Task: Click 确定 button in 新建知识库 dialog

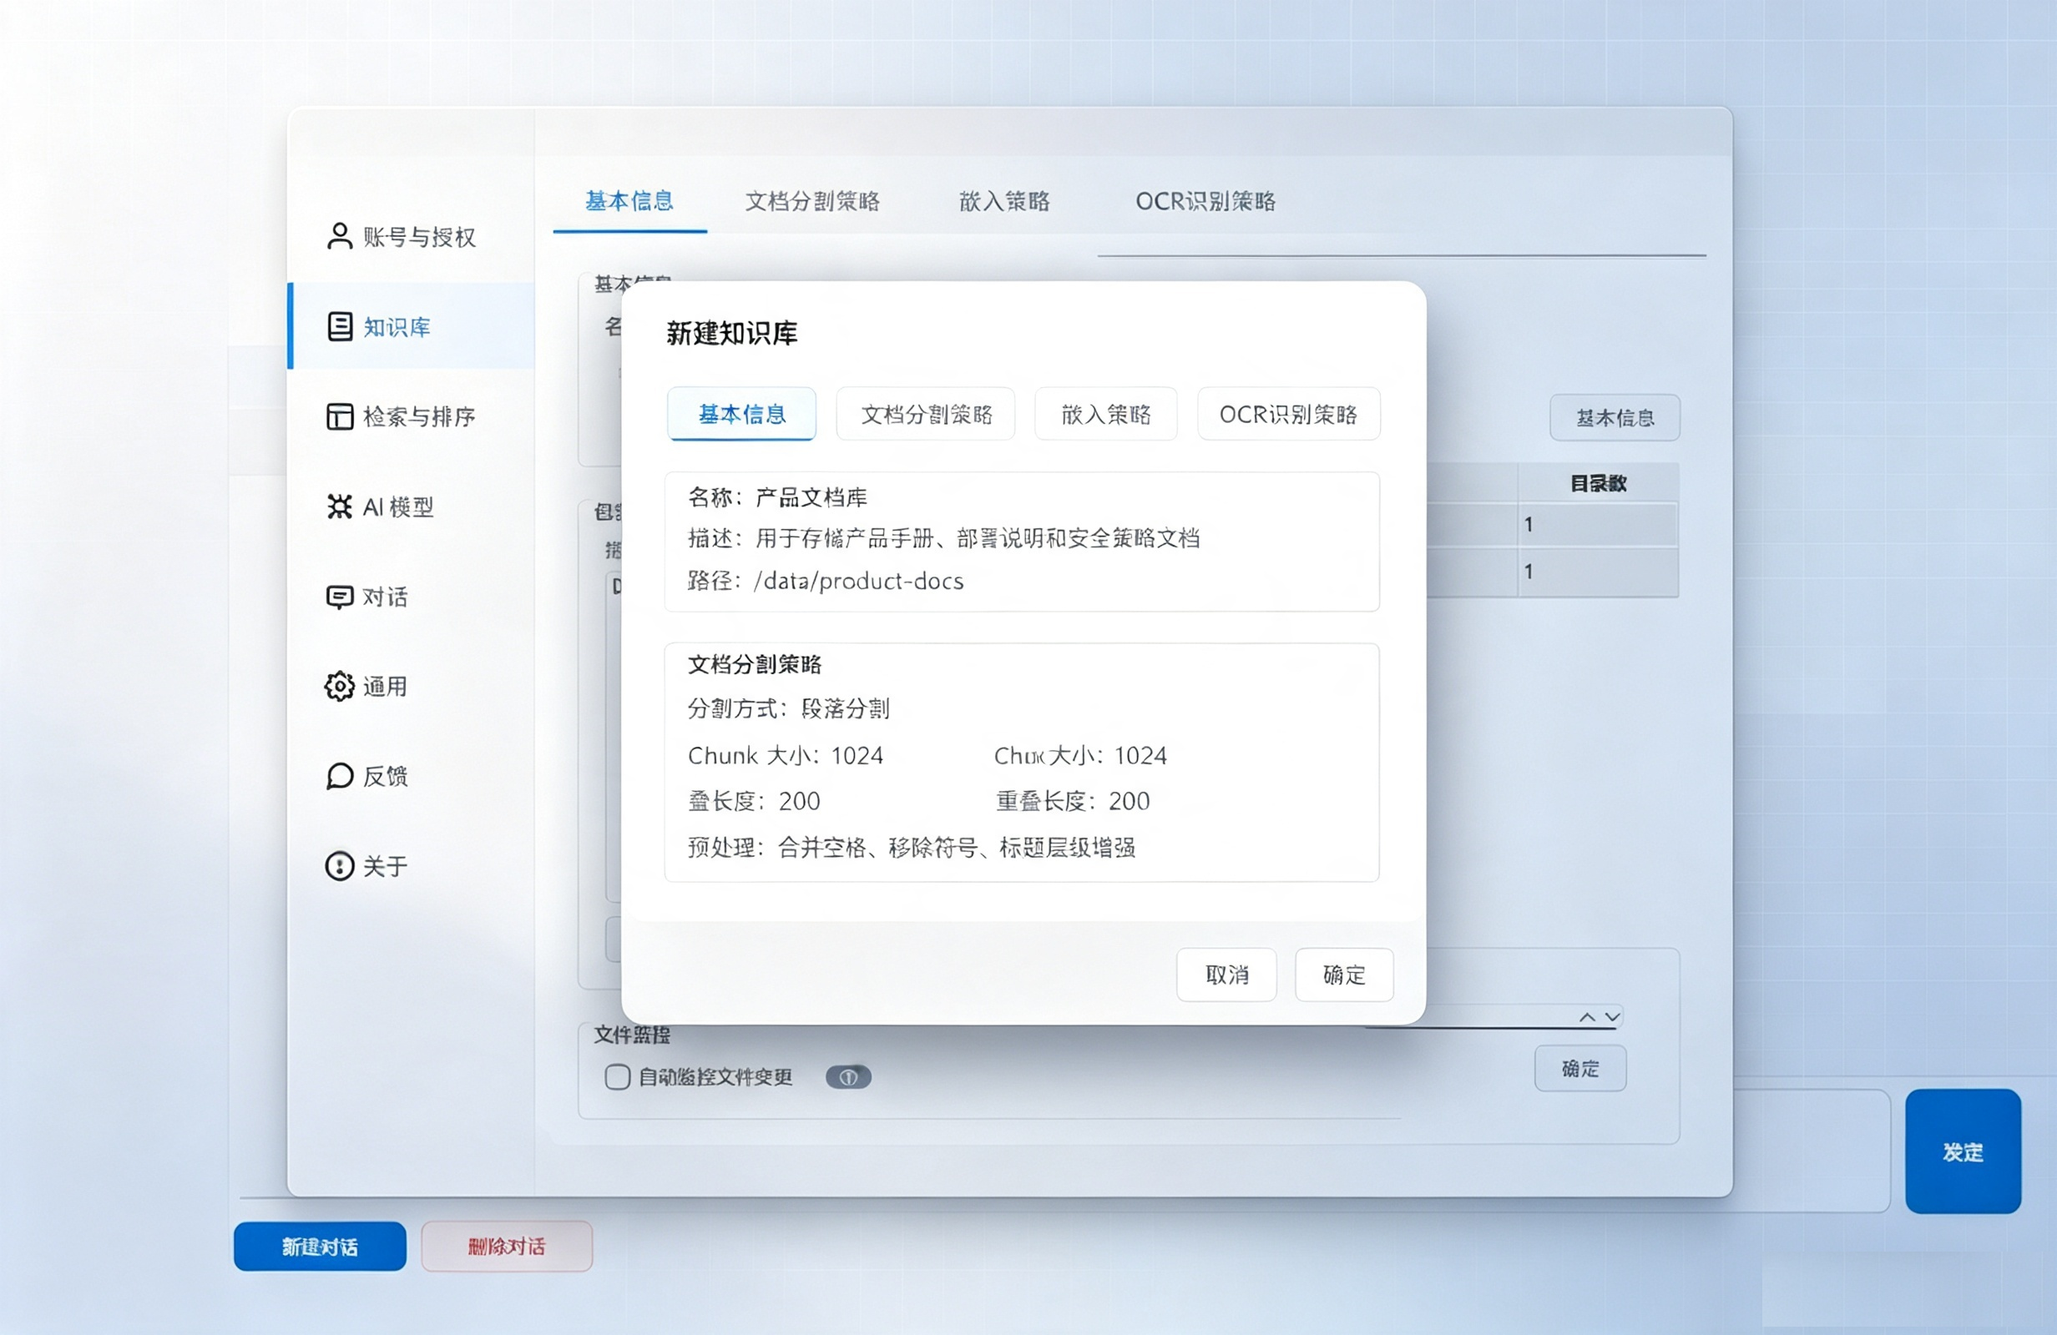Action: 1344,975
